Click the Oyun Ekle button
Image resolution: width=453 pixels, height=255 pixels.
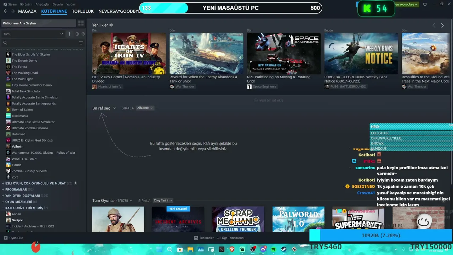(x=13, y=238)
